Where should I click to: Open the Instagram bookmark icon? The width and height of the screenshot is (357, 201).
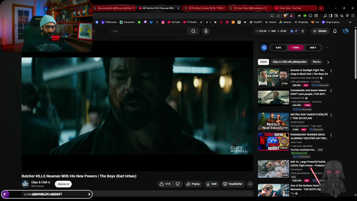(x=163, y=22)
